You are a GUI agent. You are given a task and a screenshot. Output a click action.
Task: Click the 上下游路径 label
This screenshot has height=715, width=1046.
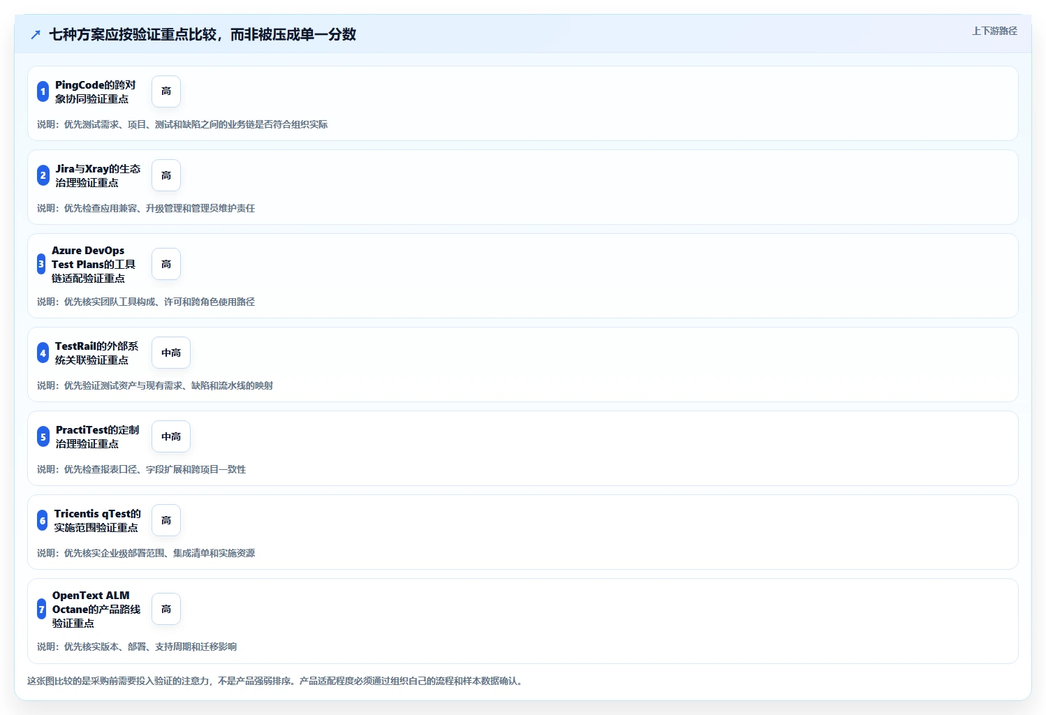click(x=994, y=31)
